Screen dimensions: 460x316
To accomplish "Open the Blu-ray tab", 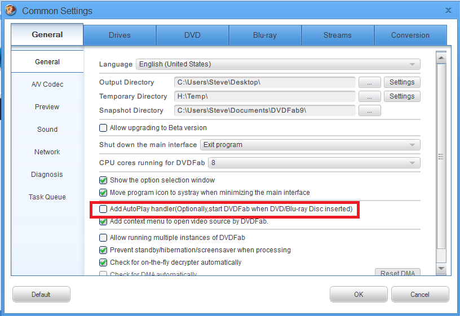I will click(x=265, y=35).
